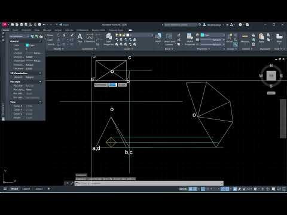This screenshot has width=287, height=215.
Task: Open Layer Properties manager
Action: point(109,39)
